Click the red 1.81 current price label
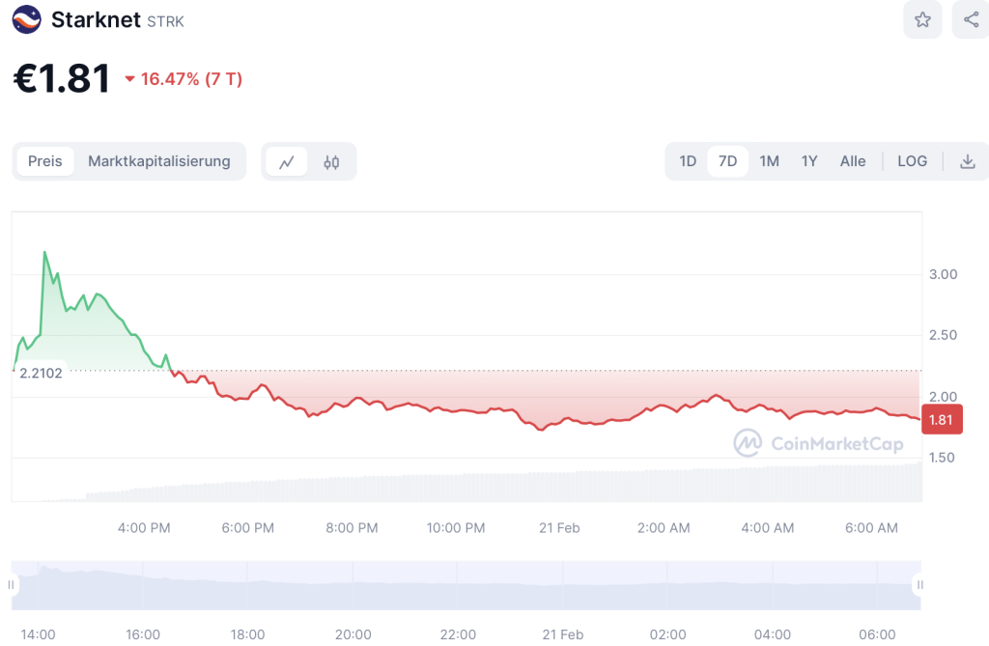 point(942,421)
